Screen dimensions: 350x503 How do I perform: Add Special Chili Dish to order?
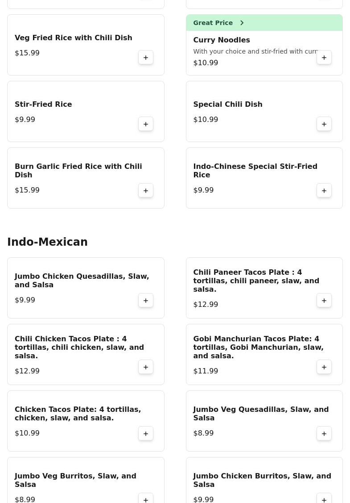pos(324,124)
